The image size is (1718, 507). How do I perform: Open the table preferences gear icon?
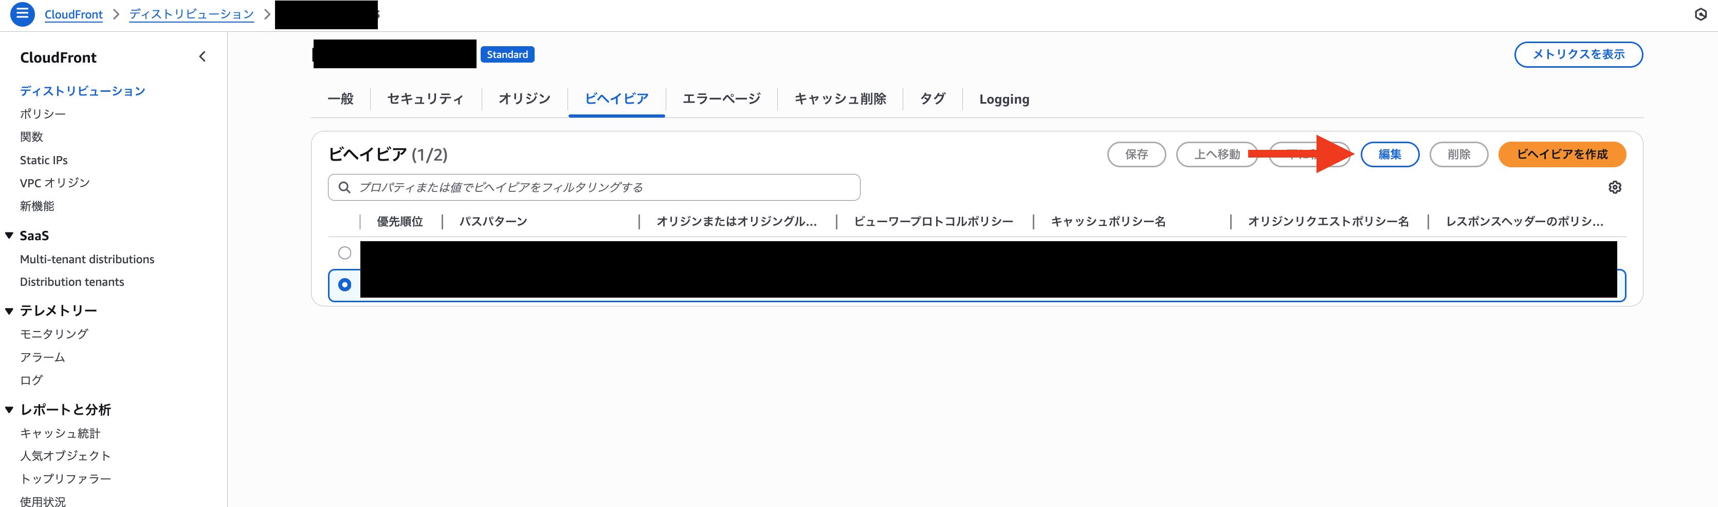[1615, 187]
